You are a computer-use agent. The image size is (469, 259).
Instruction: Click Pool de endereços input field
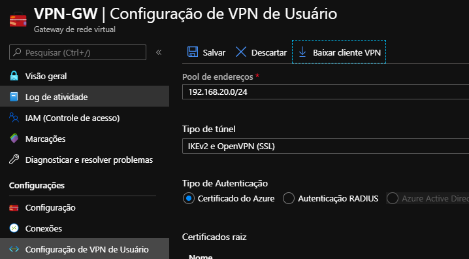325,92
